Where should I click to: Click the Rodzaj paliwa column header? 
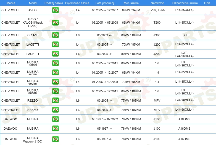point(54,3)
